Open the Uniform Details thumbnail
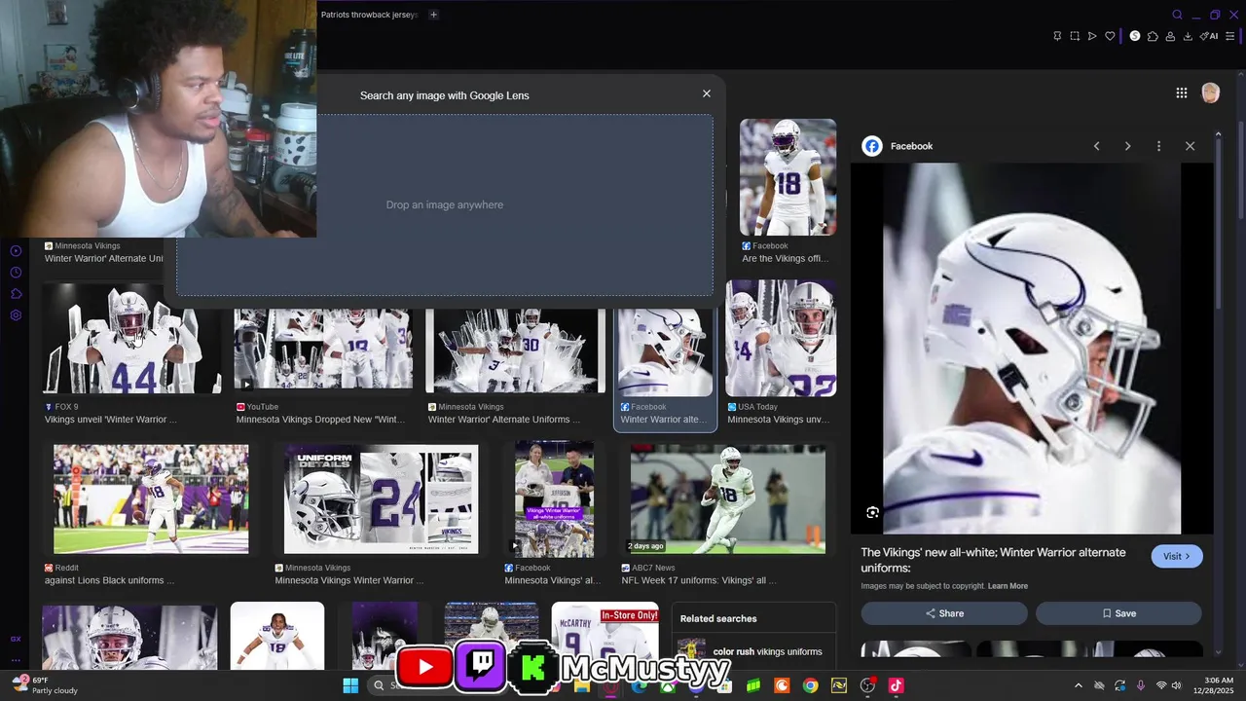The height and width of the screenshot is (701, 1246). click(381, 499)
